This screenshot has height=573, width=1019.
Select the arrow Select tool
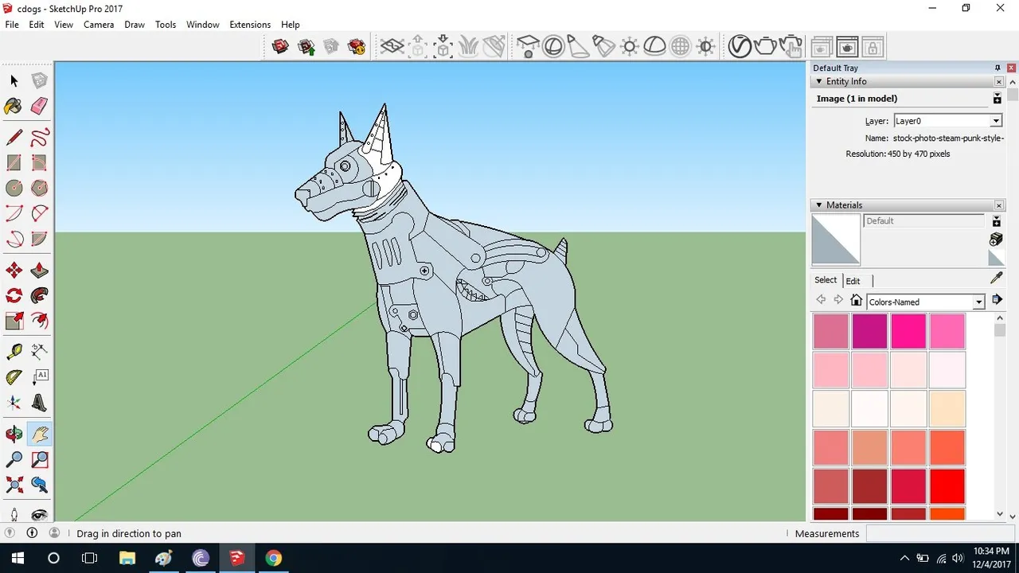tap(14, 80)
